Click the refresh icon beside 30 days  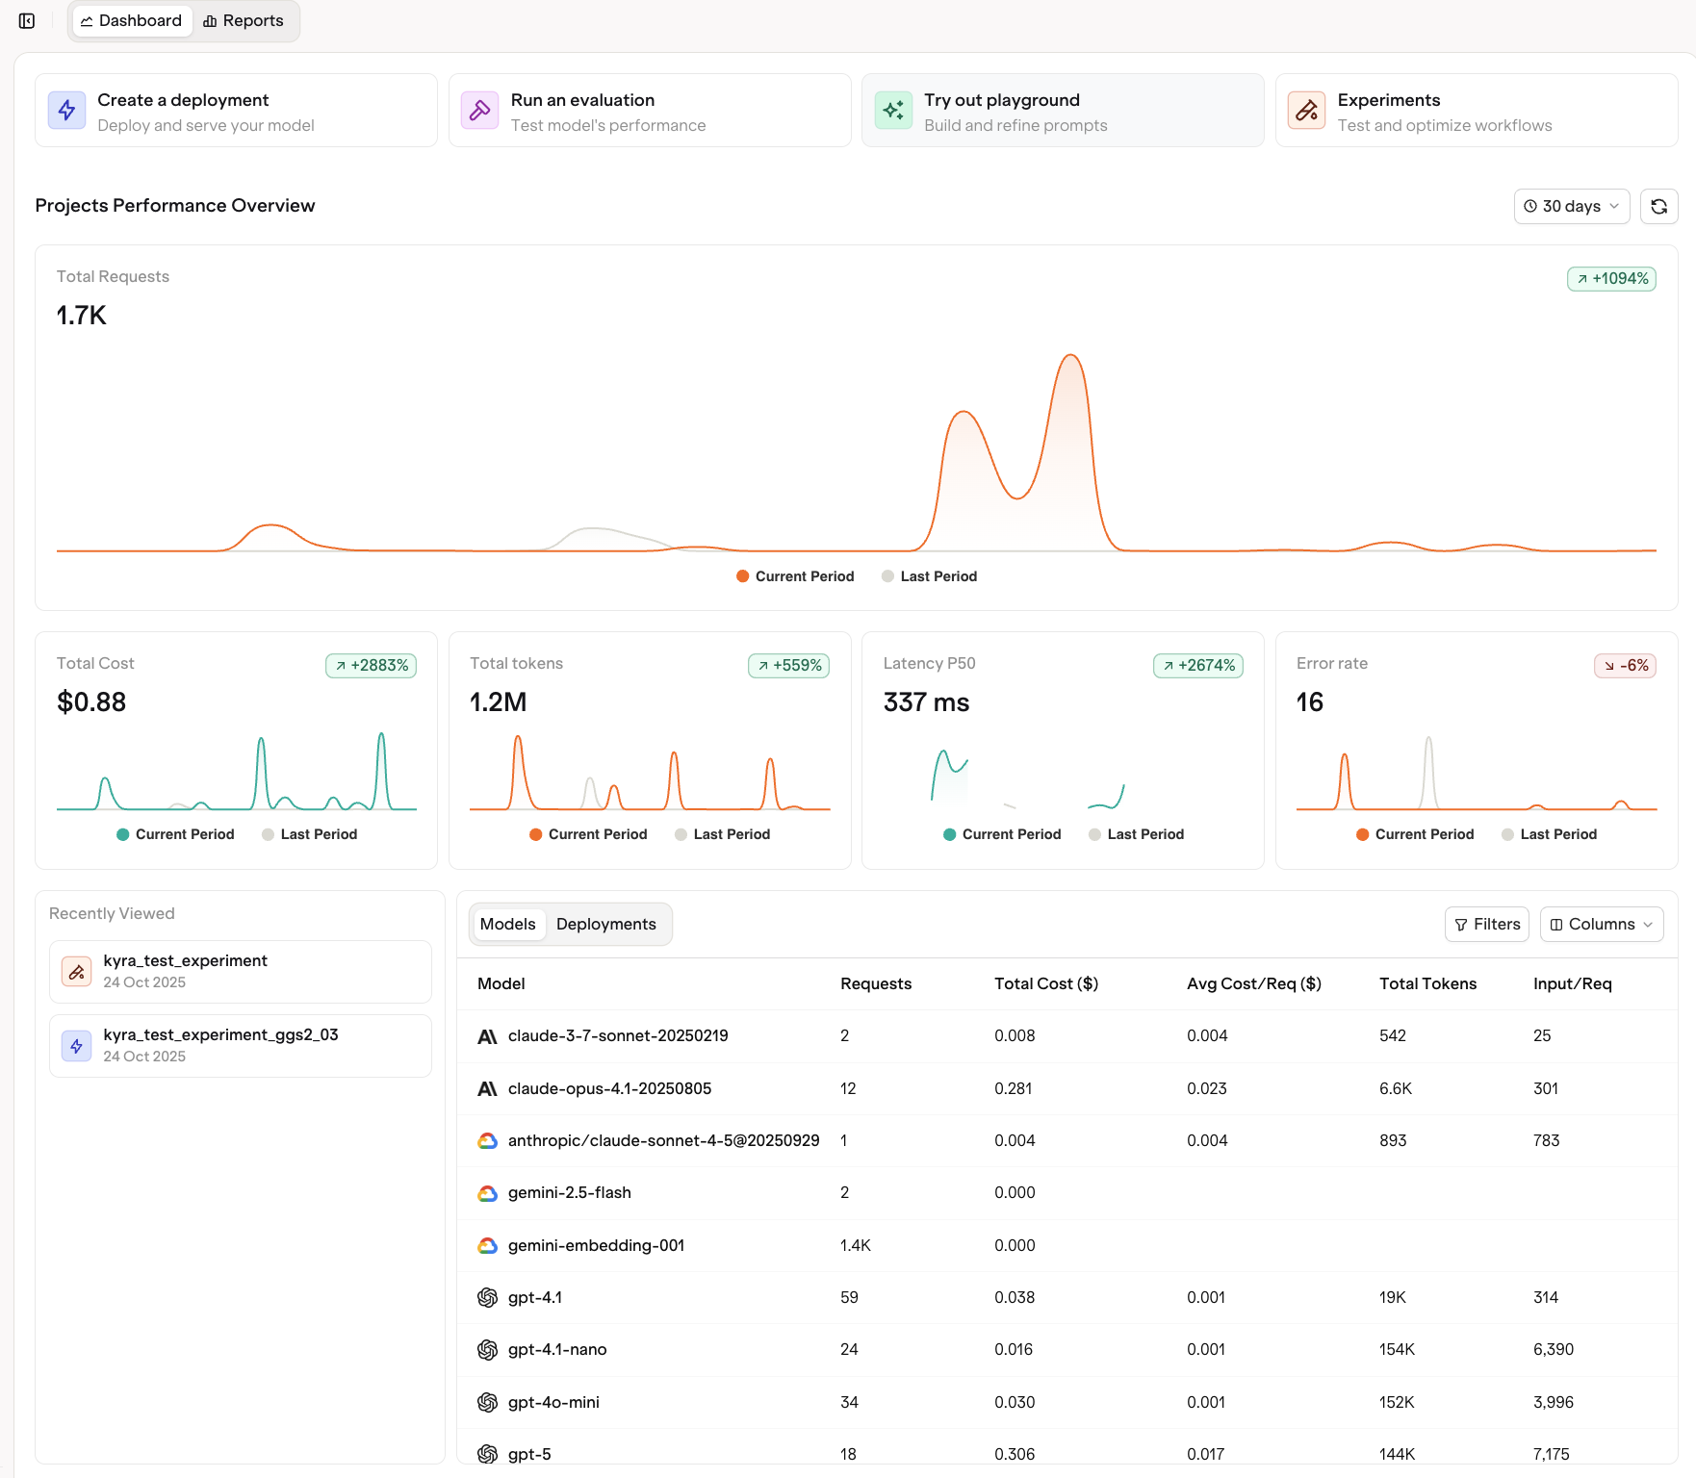coord(1658,206)
